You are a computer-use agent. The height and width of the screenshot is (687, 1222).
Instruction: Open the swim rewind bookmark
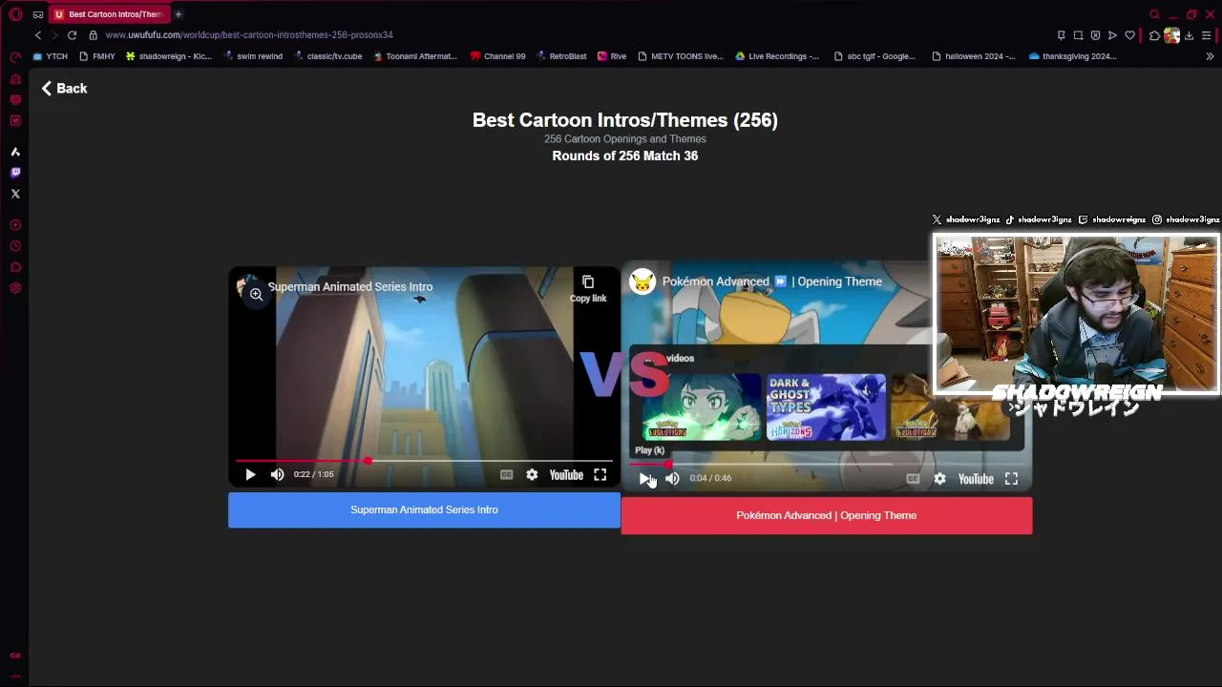(x=253, y=56)
